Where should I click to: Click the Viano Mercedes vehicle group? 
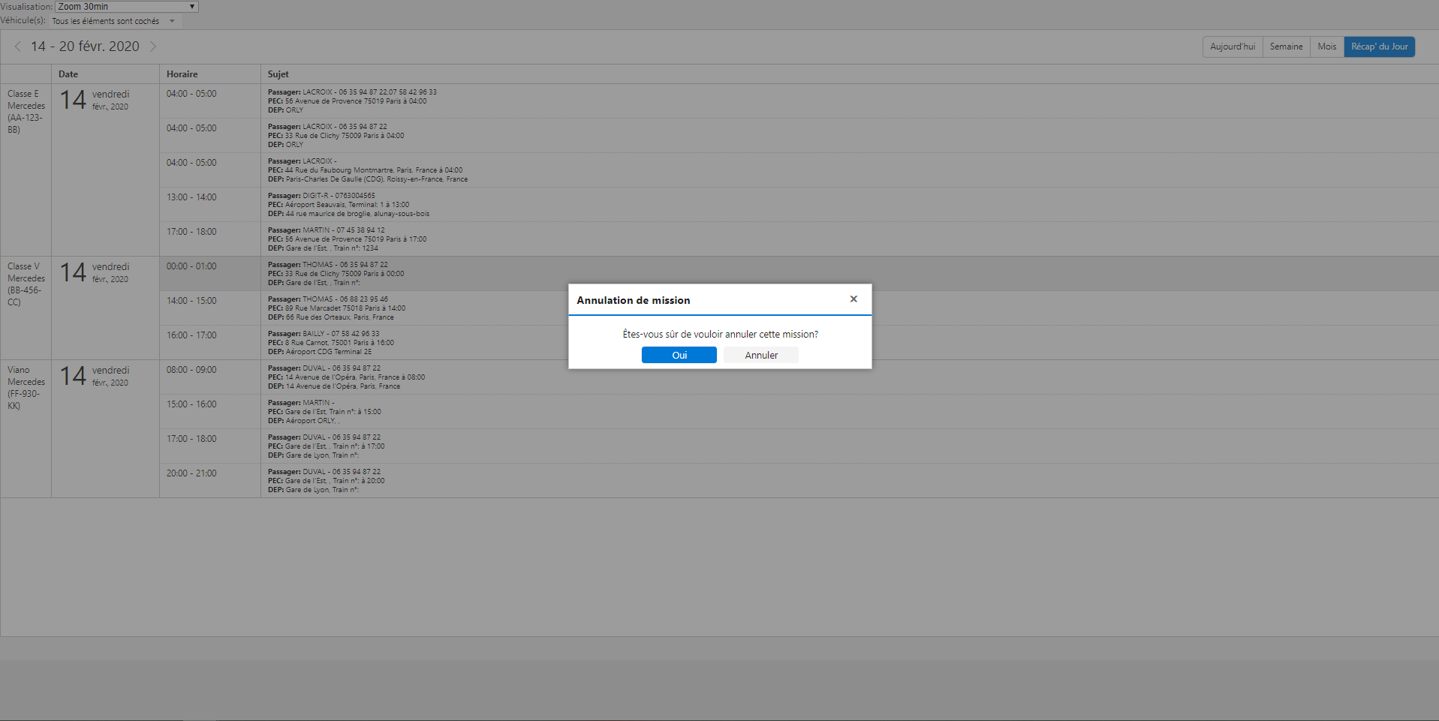pos(26,388)
